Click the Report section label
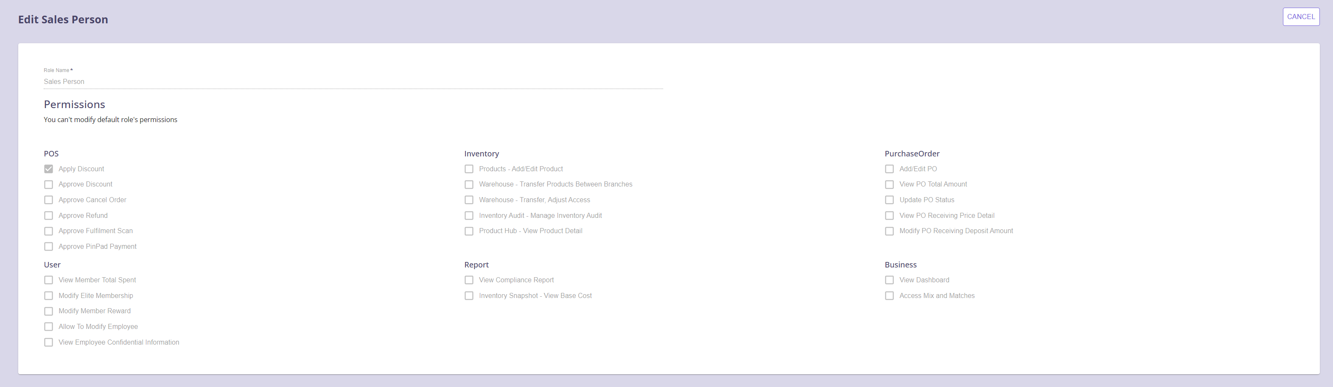Screen dimensions: 1333x387 coord(476,264)
